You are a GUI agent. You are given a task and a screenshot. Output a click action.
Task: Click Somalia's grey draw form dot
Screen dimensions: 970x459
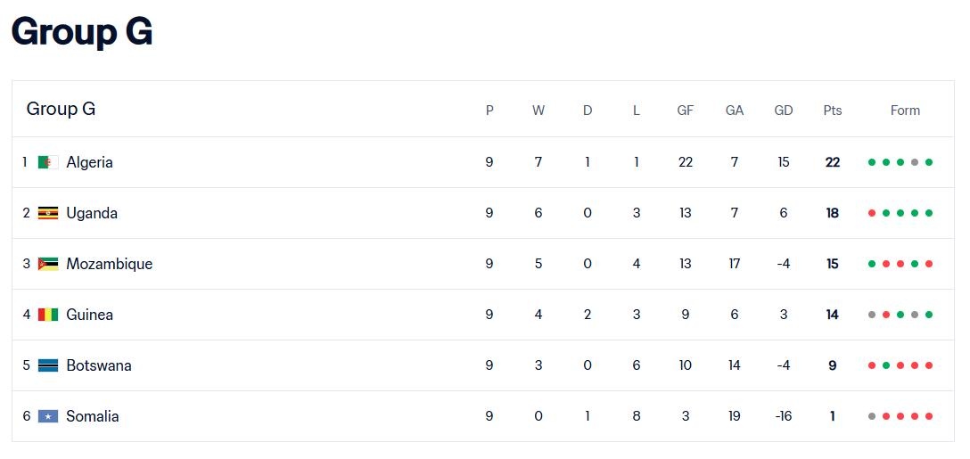pyautogui.click(x=872, y=416)
